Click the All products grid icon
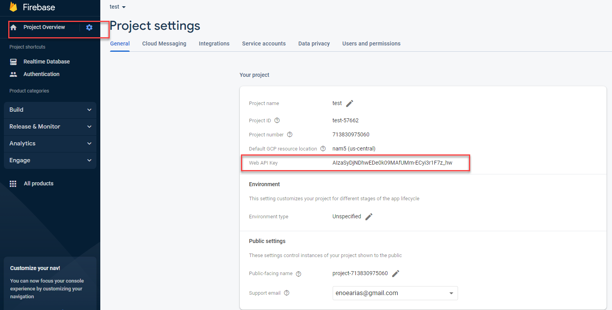This screenshot has height=310, width=612. pyautogui.click(x=13, y=184)
